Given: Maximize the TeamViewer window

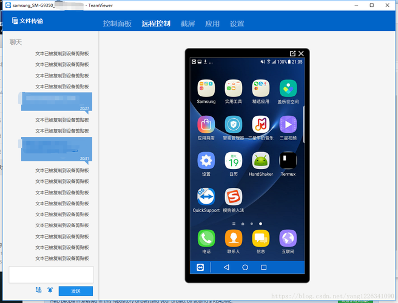Looking at the screenshot, I should coord(371,5).
